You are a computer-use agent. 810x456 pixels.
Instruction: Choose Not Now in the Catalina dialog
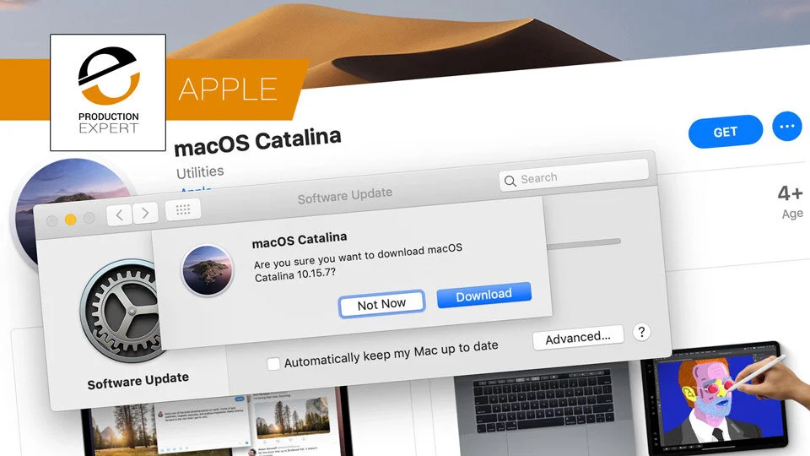(x=381, y=304)
